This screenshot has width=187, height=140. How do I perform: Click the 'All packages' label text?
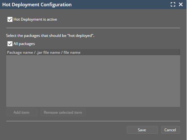point(24,44)
